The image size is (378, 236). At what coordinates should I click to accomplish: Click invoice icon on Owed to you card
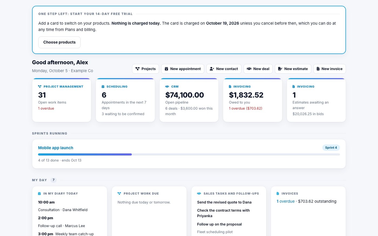[x=230, y=87]
